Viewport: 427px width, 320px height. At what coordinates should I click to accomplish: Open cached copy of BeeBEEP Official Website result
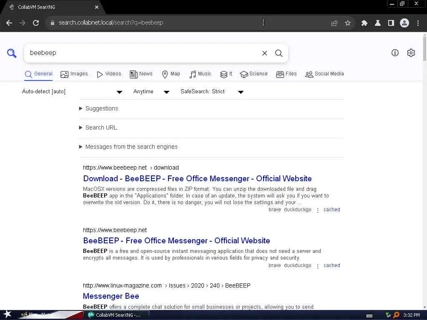[332, 265]
